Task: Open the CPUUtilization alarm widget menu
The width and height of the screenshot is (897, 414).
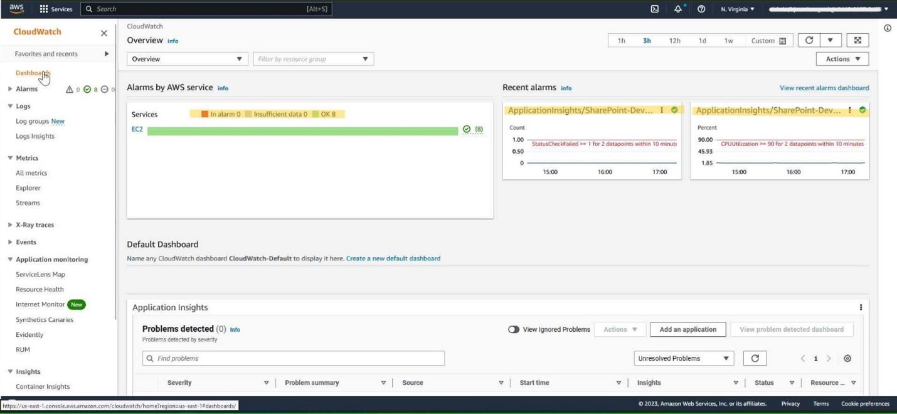Action: click(850, 110)
